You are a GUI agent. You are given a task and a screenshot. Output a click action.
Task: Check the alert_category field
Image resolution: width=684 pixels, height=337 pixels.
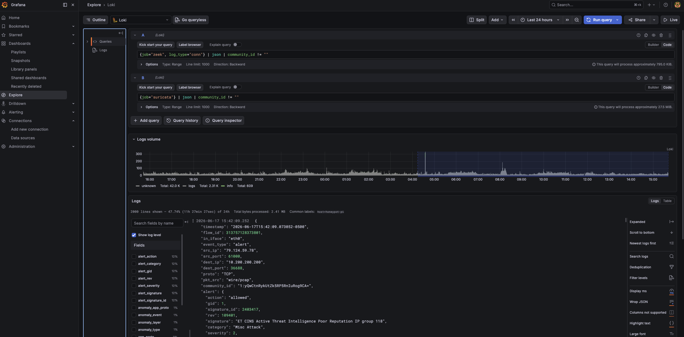(x=134, y=264)
